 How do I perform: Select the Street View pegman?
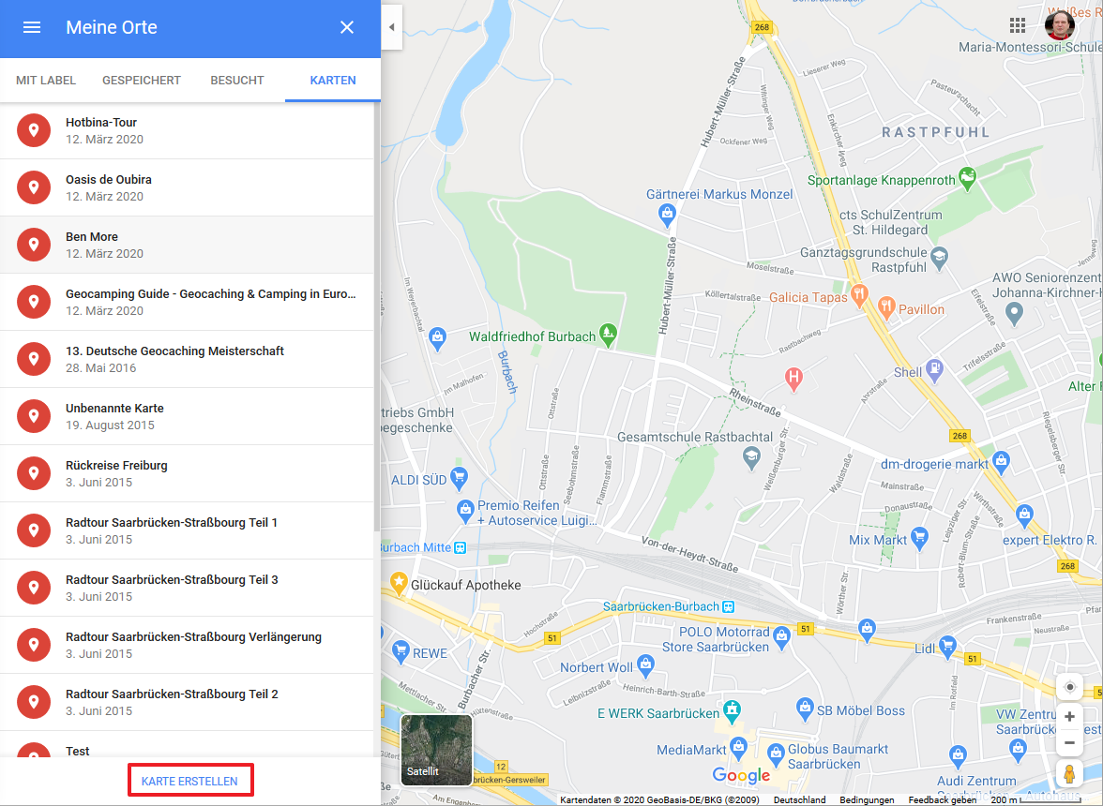pos(1069,774)
